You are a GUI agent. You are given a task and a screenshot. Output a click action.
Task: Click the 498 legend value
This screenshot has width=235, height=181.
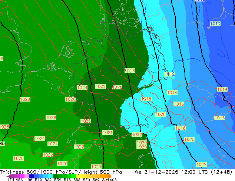point(29,180)
